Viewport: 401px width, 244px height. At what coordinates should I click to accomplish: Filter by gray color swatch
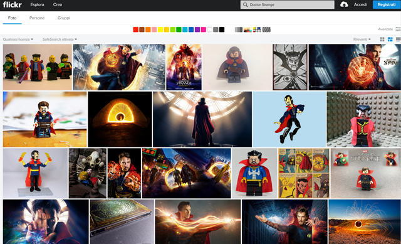click(216, 29)
